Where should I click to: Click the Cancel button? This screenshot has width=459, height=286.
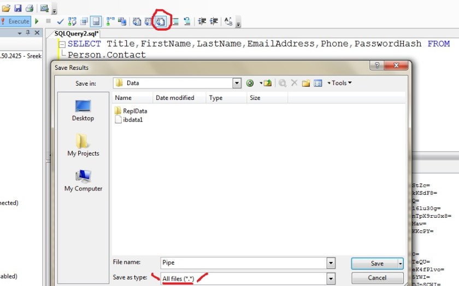pos(377,278)
